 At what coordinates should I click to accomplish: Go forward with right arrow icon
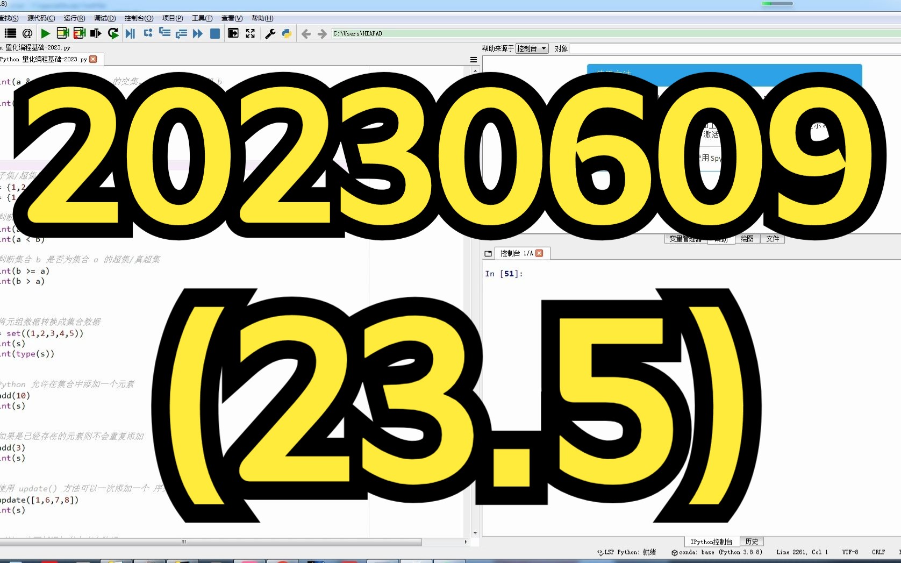coord(322,34)
